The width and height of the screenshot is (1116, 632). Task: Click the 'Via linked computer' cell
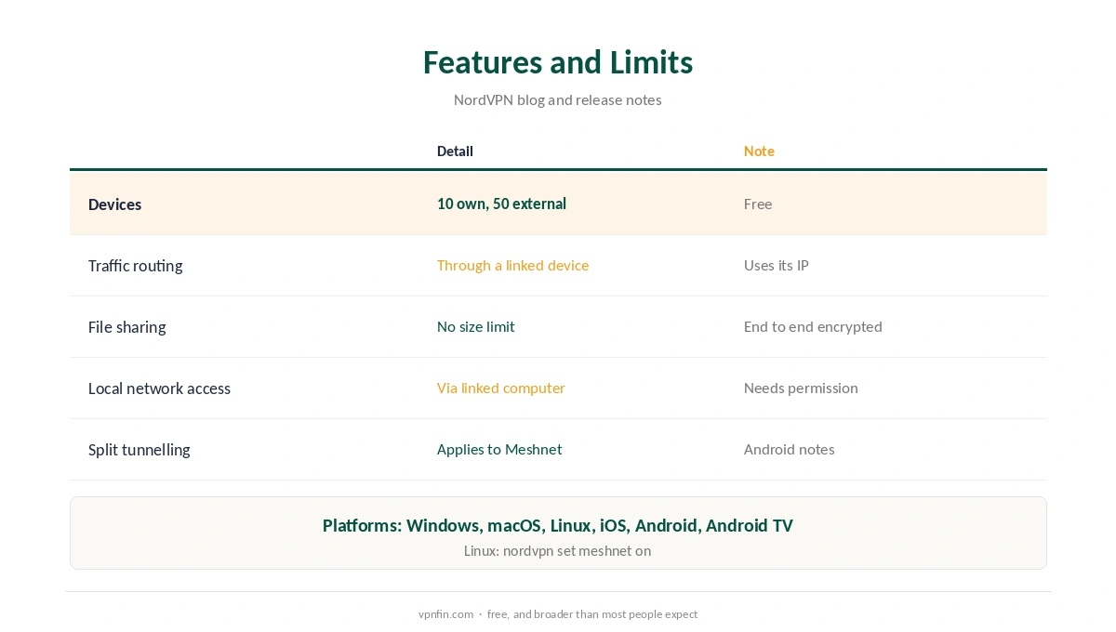coord(500,388)
